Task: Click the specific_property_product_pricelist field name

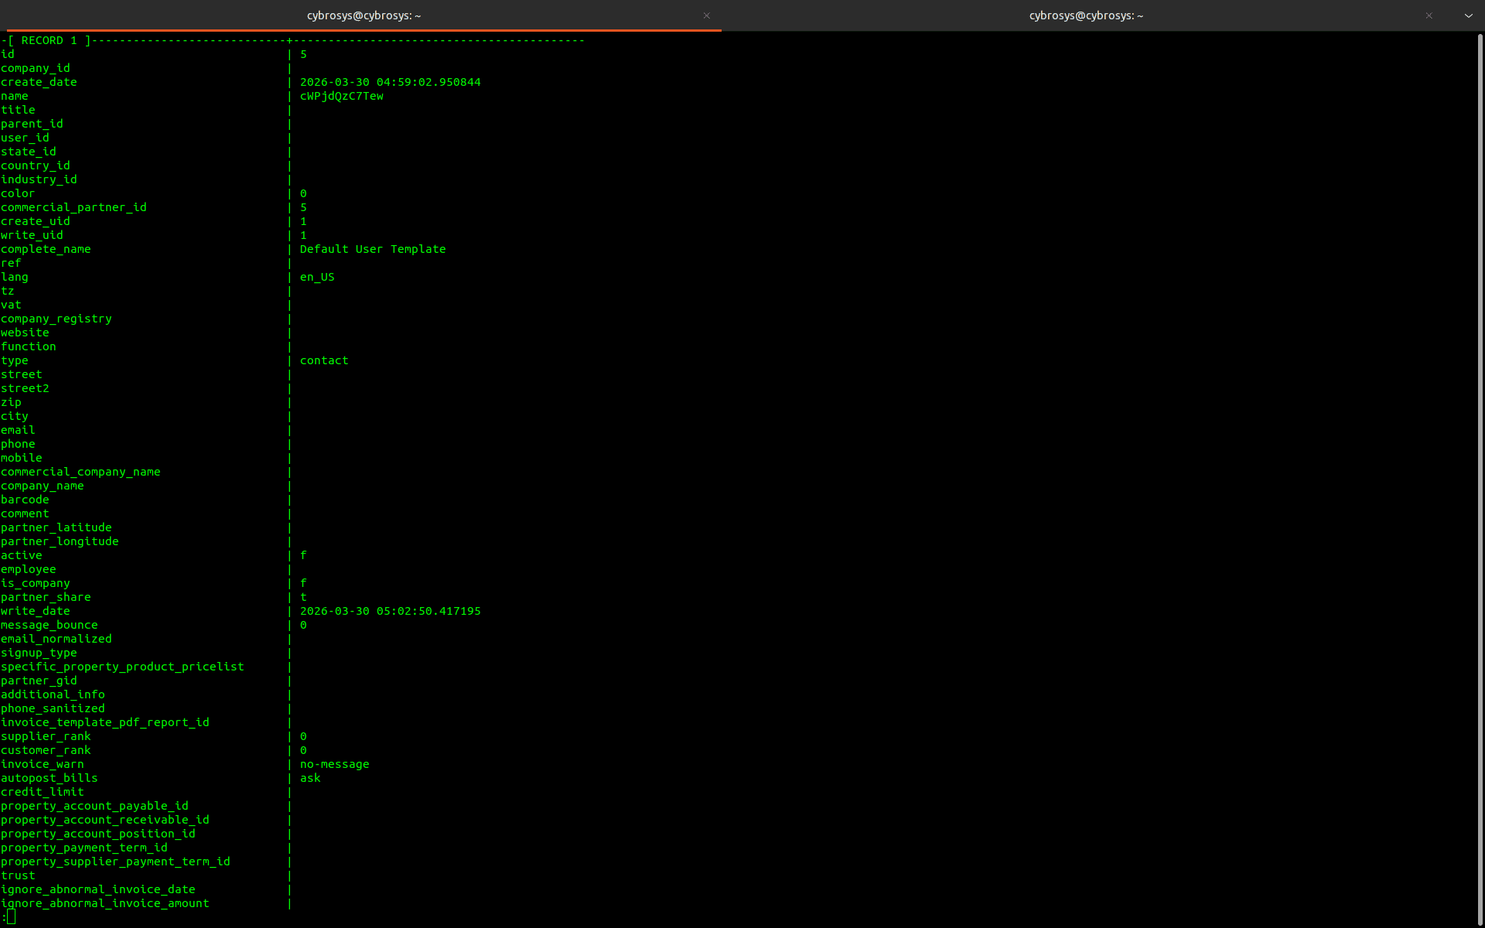Action: tap(122, 667)
